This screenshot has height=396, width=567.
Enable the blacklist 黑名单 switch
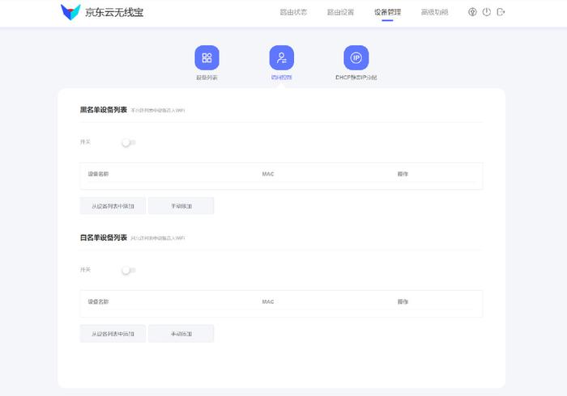coord(129,142)
